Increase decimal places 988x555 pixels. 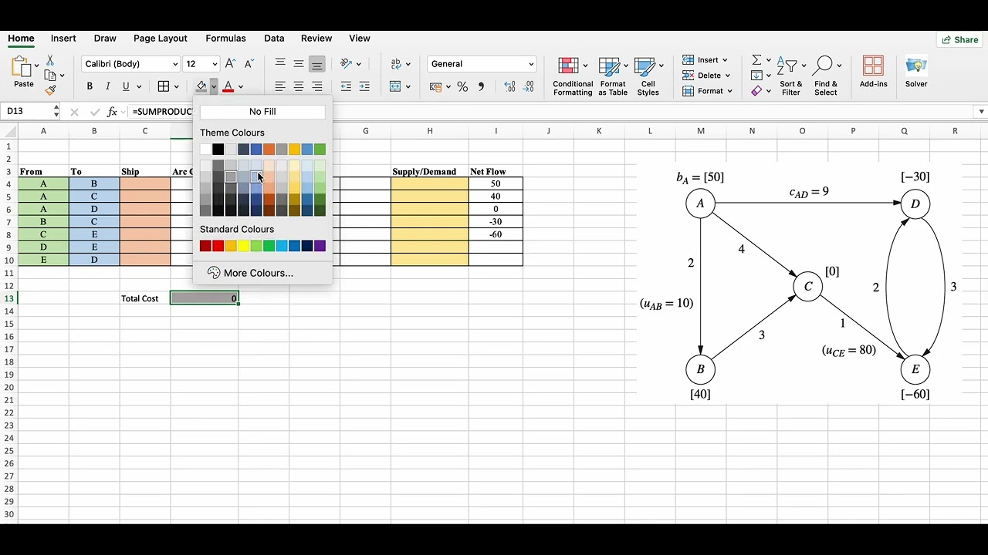[509, 87]
